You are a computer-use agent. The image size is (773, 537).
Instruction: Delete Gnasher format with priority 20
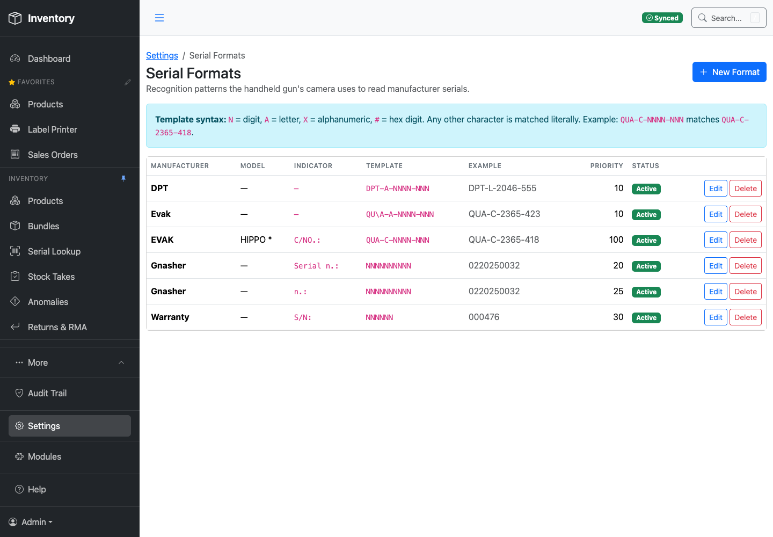point(746,266)
